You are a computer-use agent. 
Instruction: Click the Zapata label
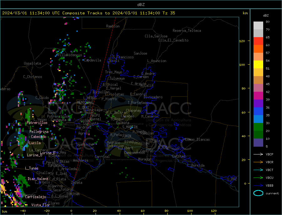pos(77,183)
